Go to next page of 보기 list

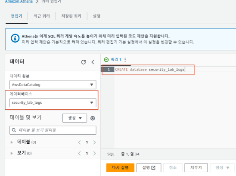click(94, 154)
